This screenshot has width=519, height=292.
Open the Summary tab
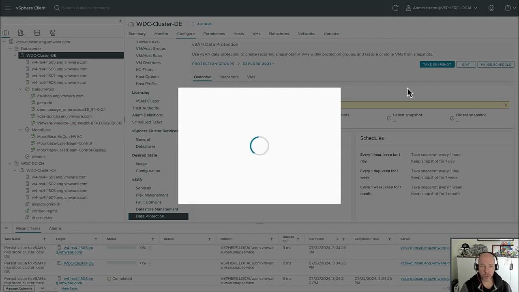tap(137, 34)
